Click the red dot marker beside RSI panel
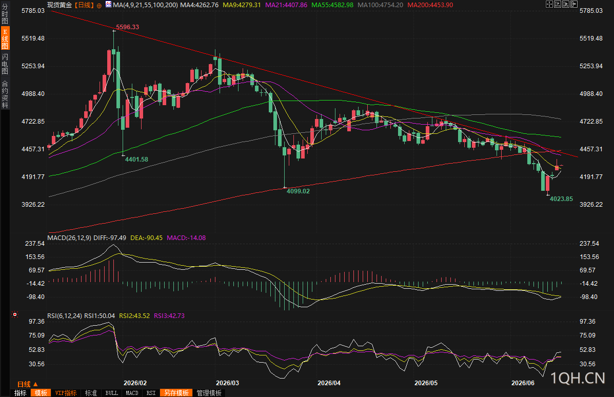 [x=15, y=314]
